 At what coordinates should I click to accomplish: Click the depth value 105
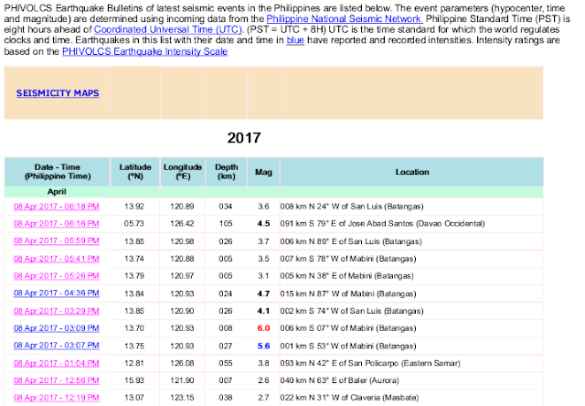[x=226, y=223]
